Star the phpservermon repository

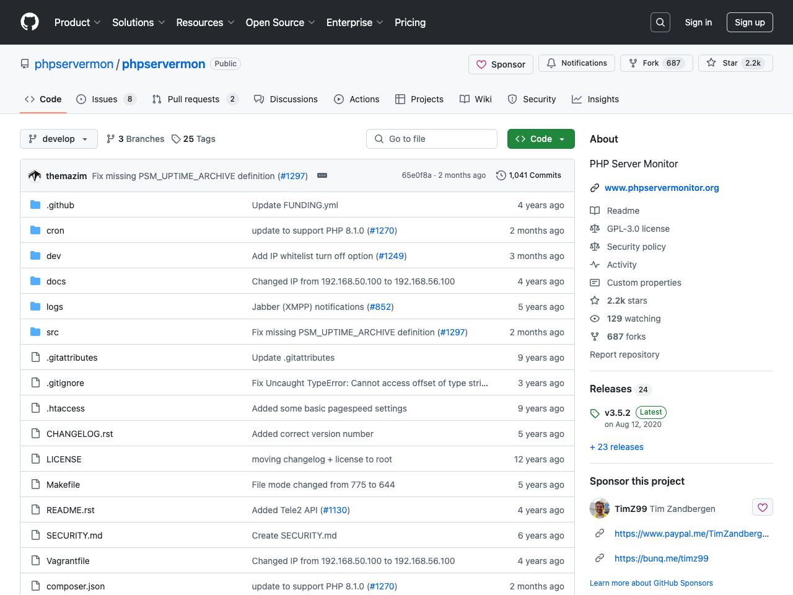735,63
